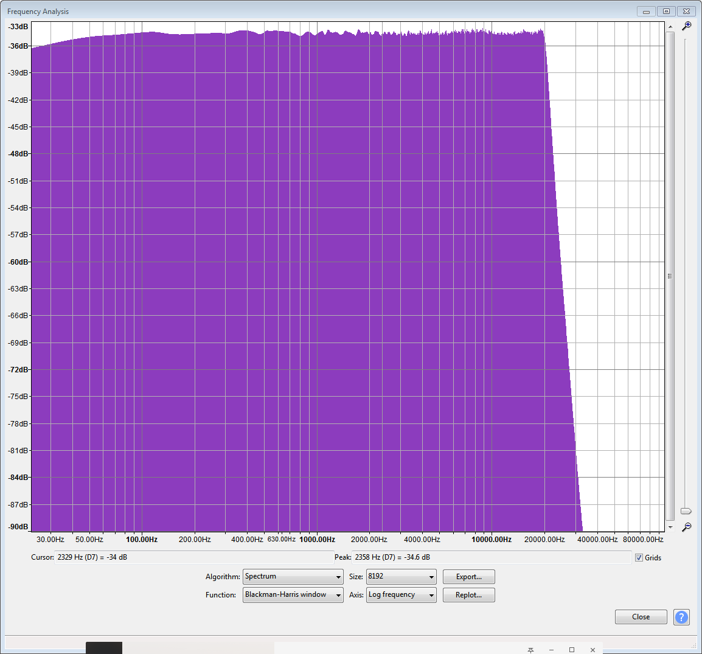Maximize the Frequency Analysis window
702x654 pixels.
pyautogui.click(x=666, y=11)
